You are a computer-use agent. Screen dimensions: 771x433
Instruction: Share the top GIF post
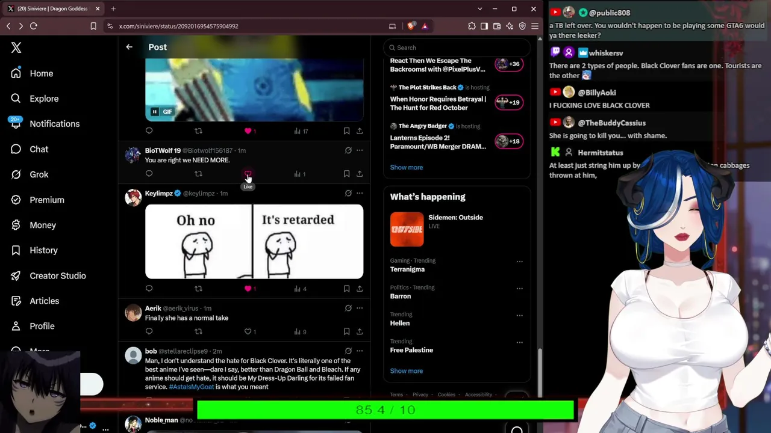pos(360,131)
